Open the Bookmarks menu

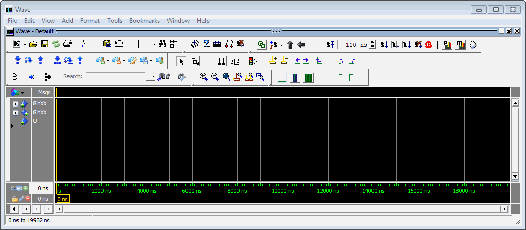[x=145, y=21]
